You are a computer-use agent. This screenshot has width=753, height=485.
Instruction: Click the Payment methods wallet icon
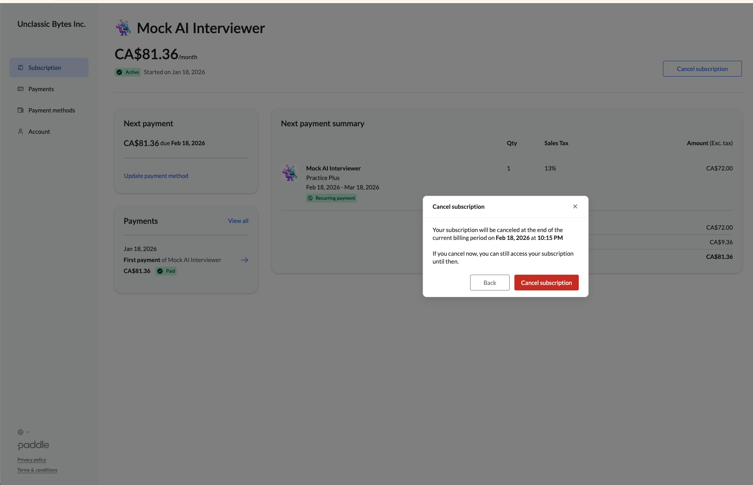click(x=21, y=110)
